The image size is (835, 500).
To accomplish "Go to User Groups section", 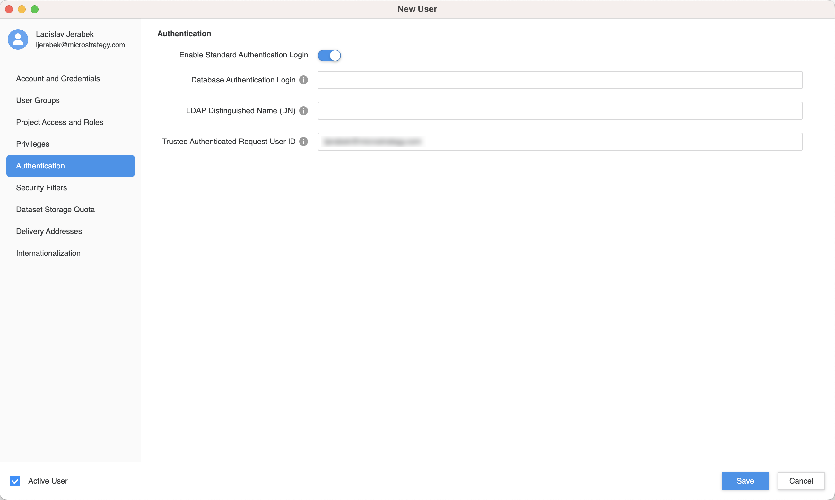I will point(38,100).
